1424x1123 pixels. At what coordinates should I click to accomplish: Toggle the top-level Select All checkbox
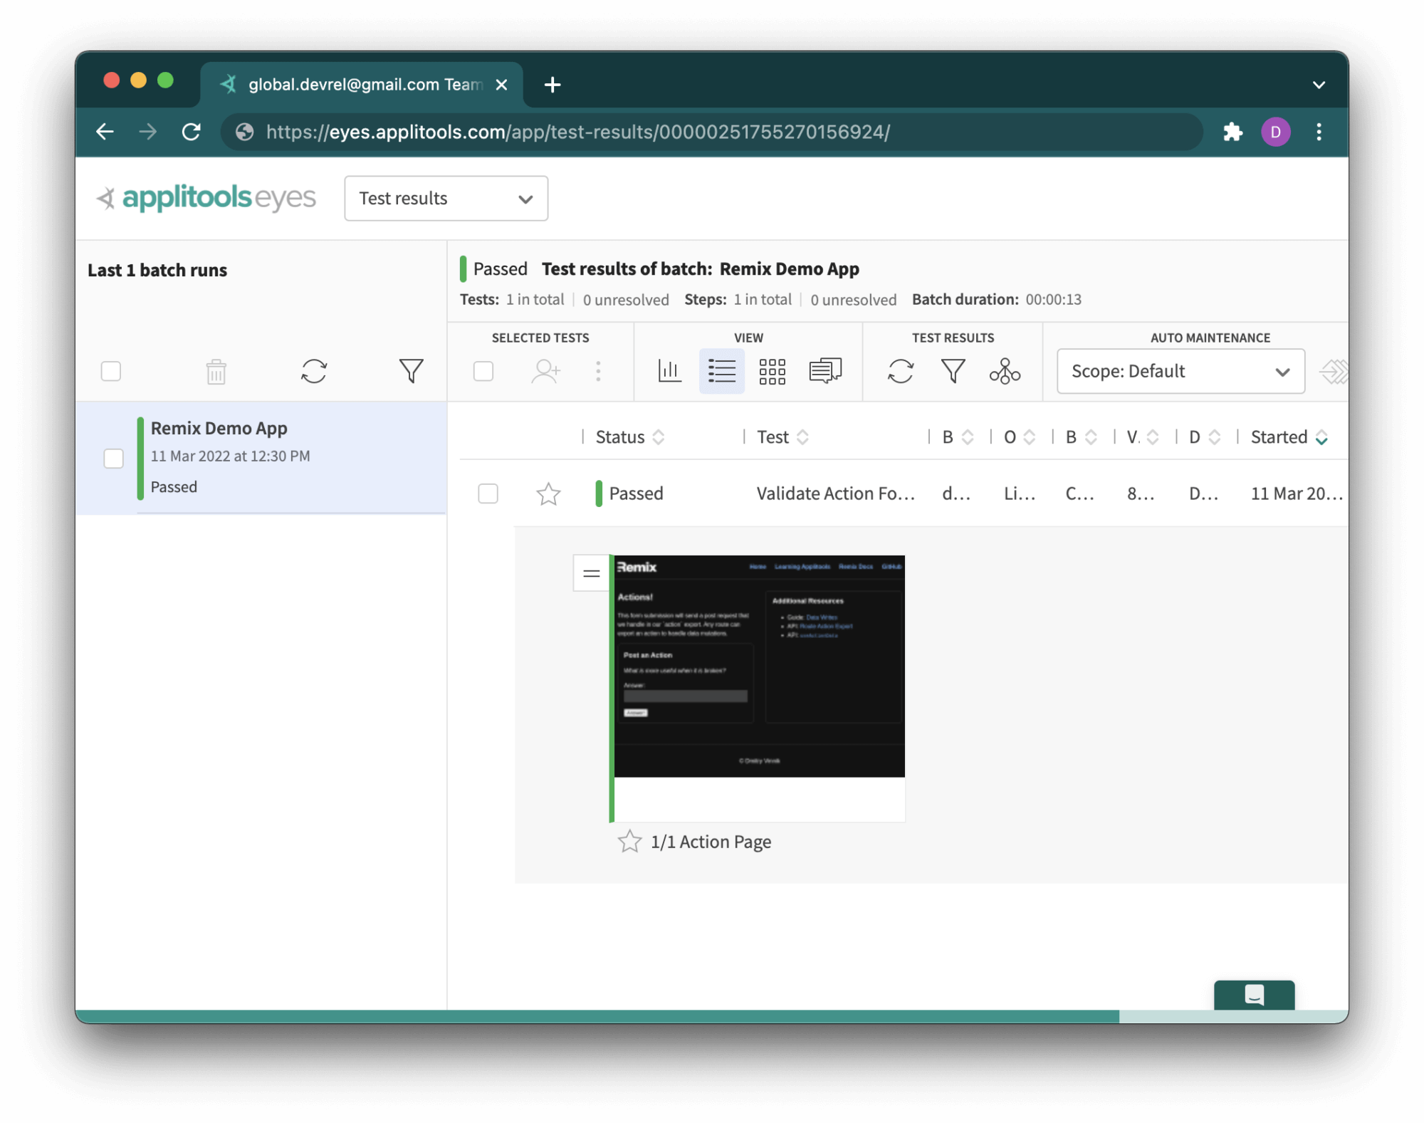[x=112, y=372]
